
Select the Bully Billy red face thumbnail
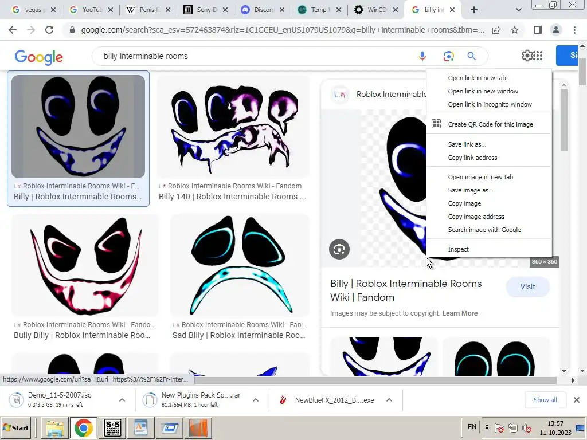(85, 265)
